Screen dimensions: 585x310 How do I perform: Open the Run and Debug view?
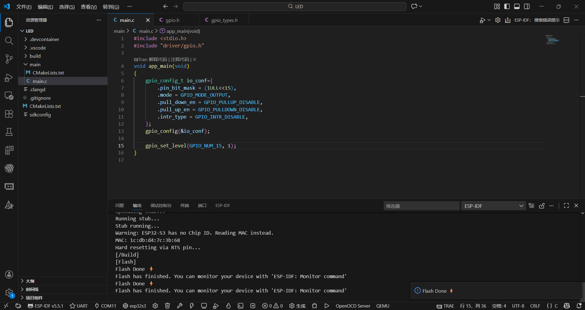[x=9, y=77]
